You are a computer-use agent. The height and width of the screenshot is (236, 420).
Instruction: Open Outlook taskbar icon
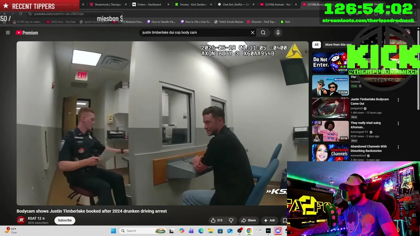tap(230, 231)
